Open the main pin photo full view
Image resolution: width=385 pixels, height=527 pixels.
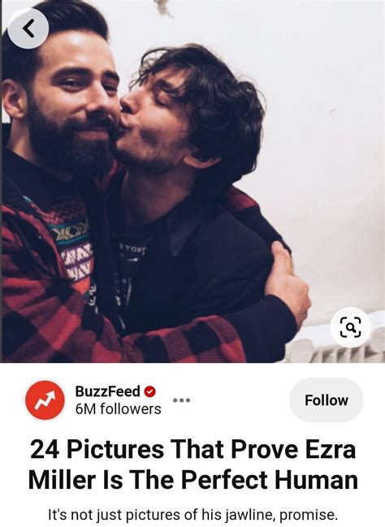[x=192, y=182]
